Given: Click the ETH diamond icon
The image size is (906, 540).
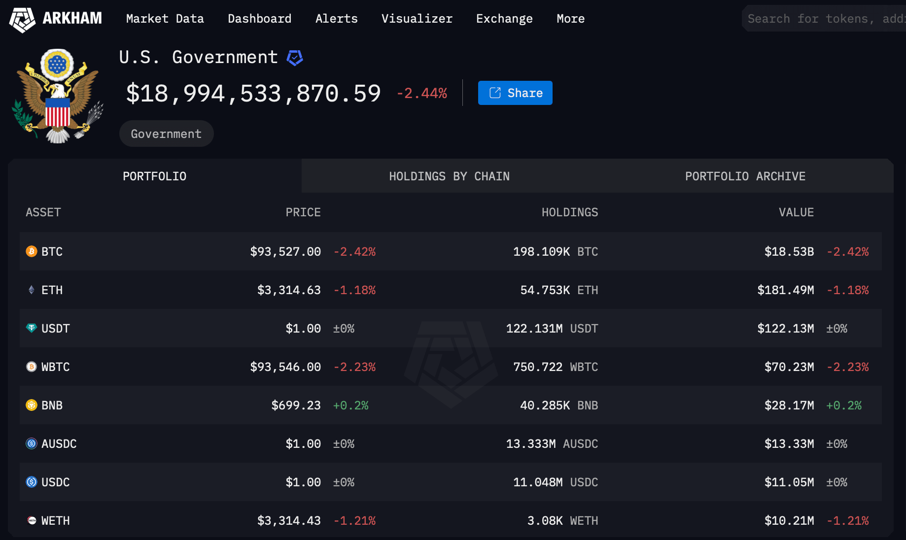Looking at the screenshot, I should click(32, 290).
